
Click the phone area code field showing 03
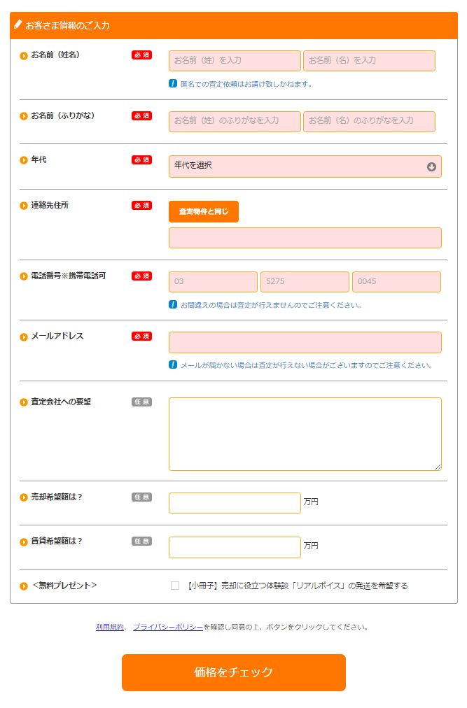[x=213, y=282]
